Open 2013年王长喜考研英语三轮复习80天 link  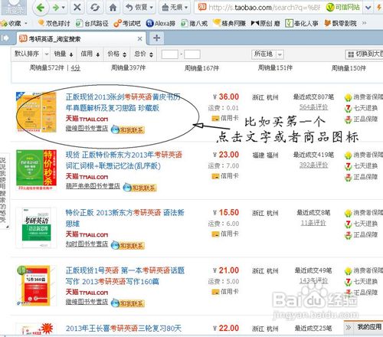123,329
